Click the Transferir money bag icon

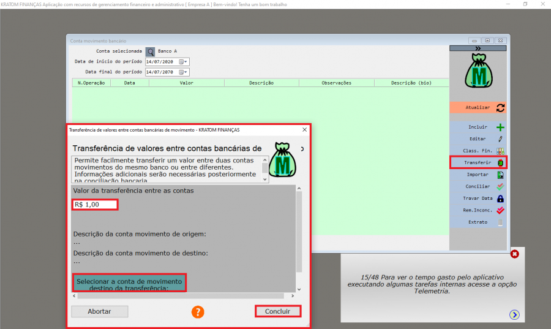[500, 163]
